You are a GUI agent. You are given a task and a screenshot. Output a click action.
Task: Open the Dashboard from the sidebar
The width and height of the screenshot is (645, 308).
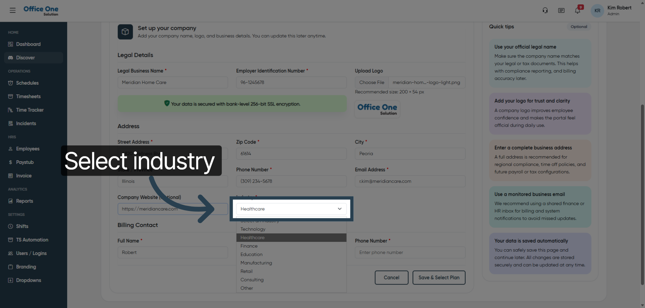pos(28,44)
